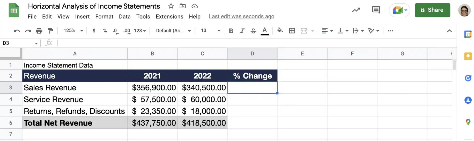Open the Edit menu

tap(47, 17)
